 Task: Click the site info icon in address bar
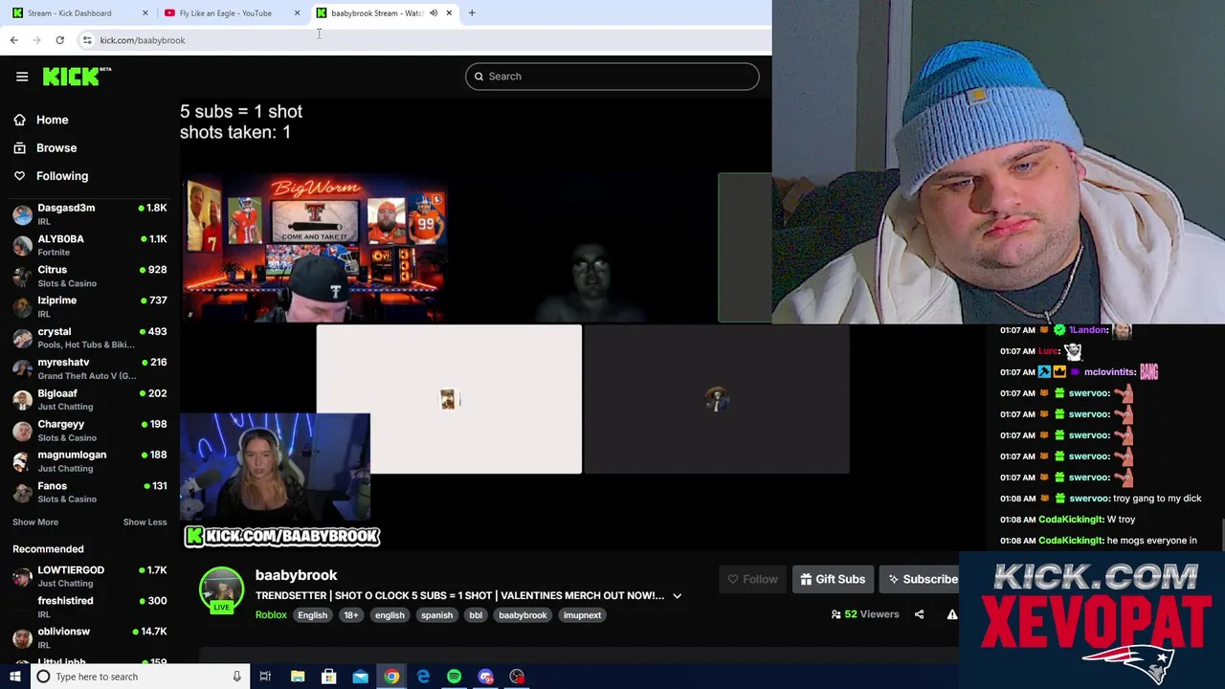click(x=87, y=40)
